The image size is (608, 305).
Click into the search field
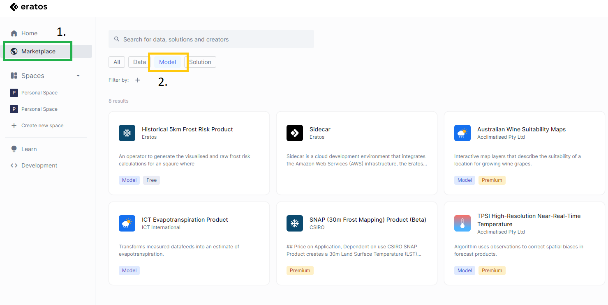211,39
